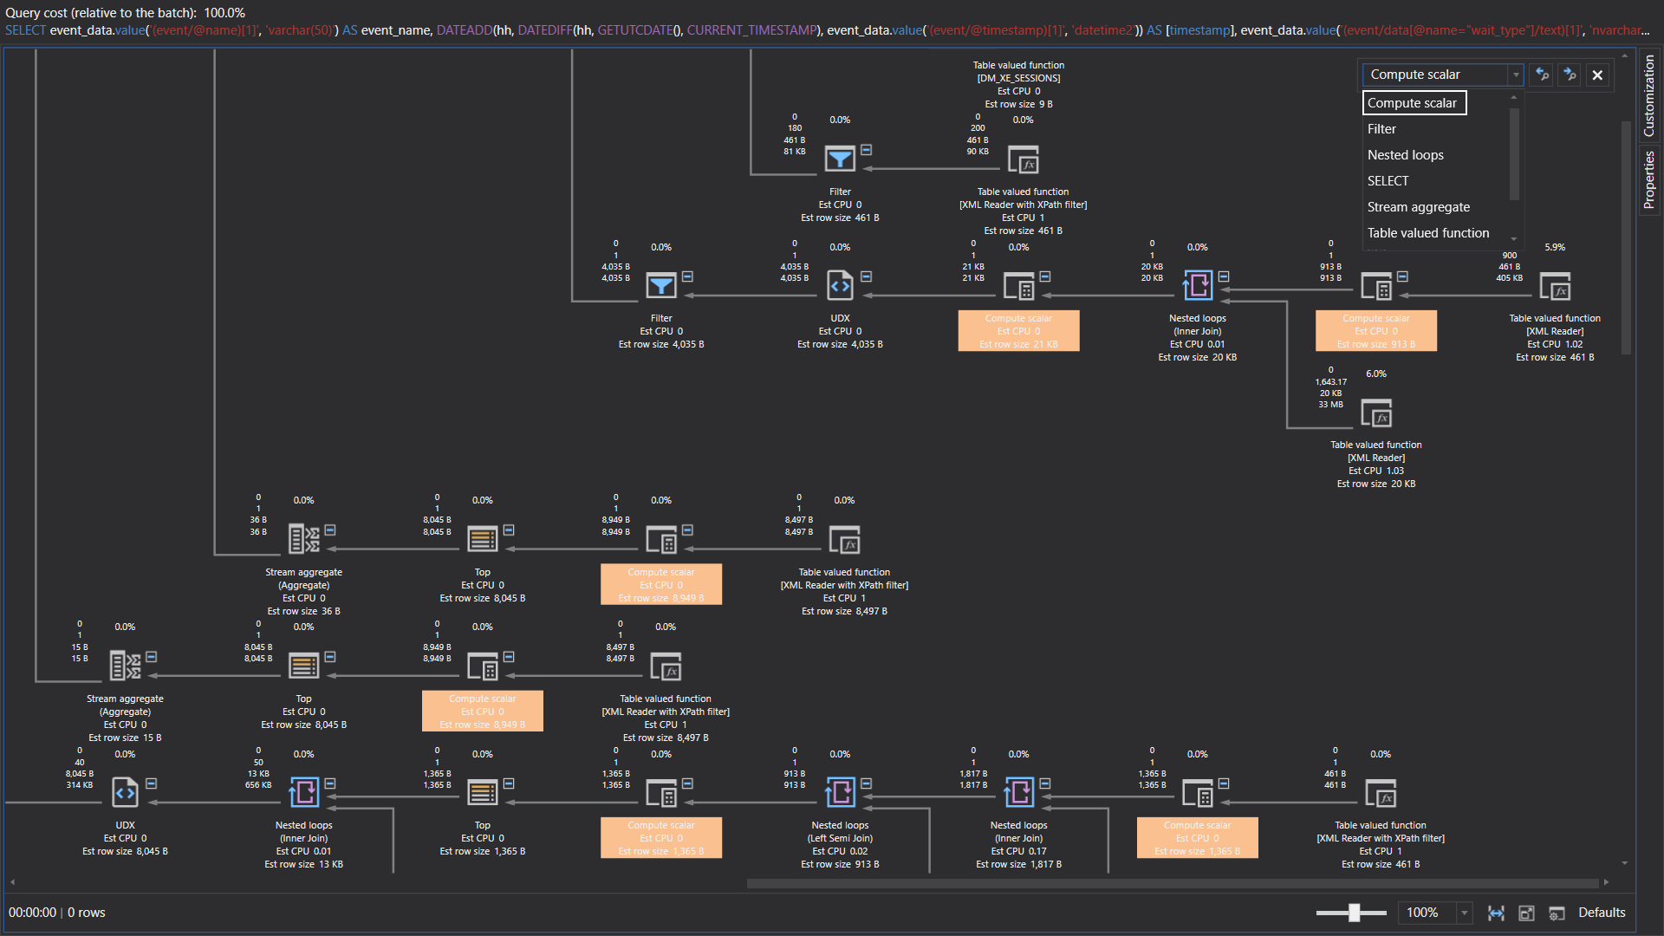Collapse the Nested loops node with row size 13 KB
This screenshot has height=936, width=1664.
tap(330, 783)
